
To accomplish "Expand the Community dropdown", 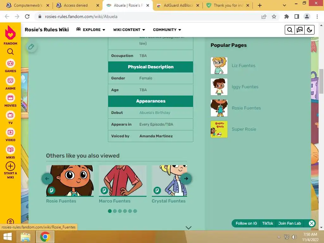I will point(167,30).
